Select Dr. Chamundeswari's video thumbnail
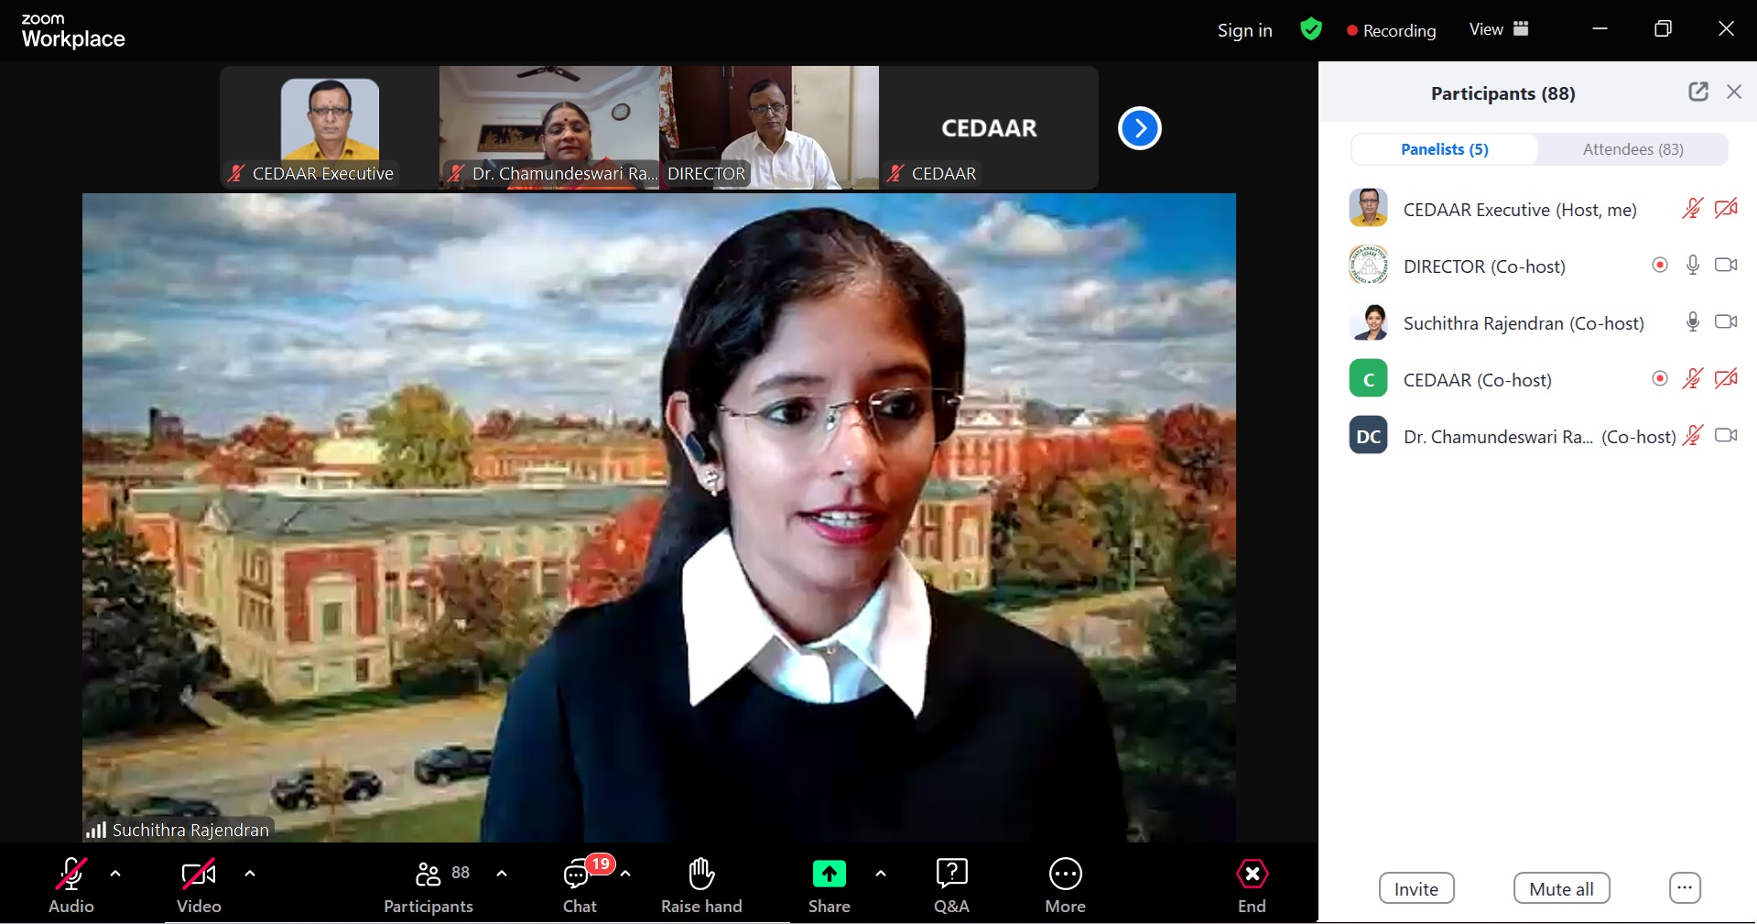Viewport: 1757px width, 924px height. [549, 127]
